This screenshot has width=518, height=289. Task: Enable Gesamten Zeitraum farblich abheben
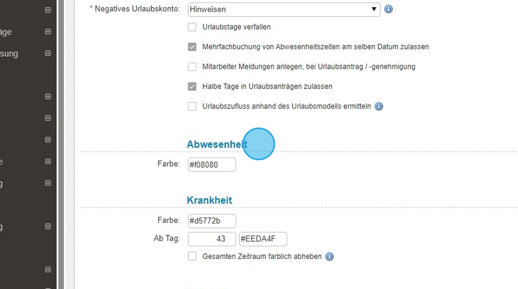[192, 256]
